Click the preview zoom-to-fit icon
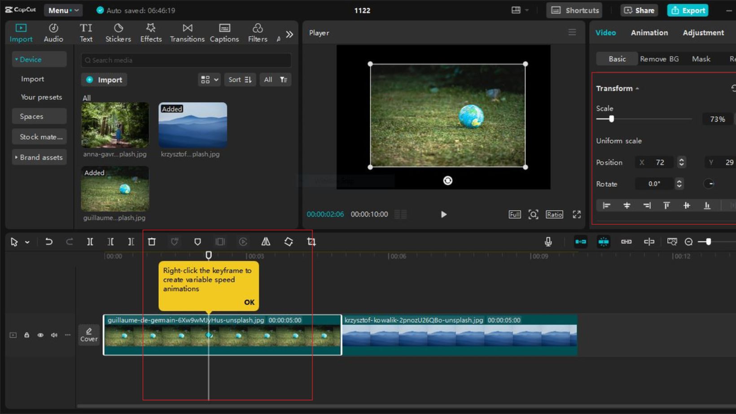 pyautogui.click(x=533, y=215)
